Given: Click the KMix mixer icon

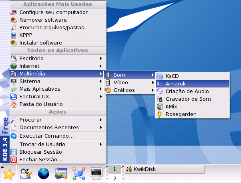Looking at the screenshot, I should [x=160, y=107].
